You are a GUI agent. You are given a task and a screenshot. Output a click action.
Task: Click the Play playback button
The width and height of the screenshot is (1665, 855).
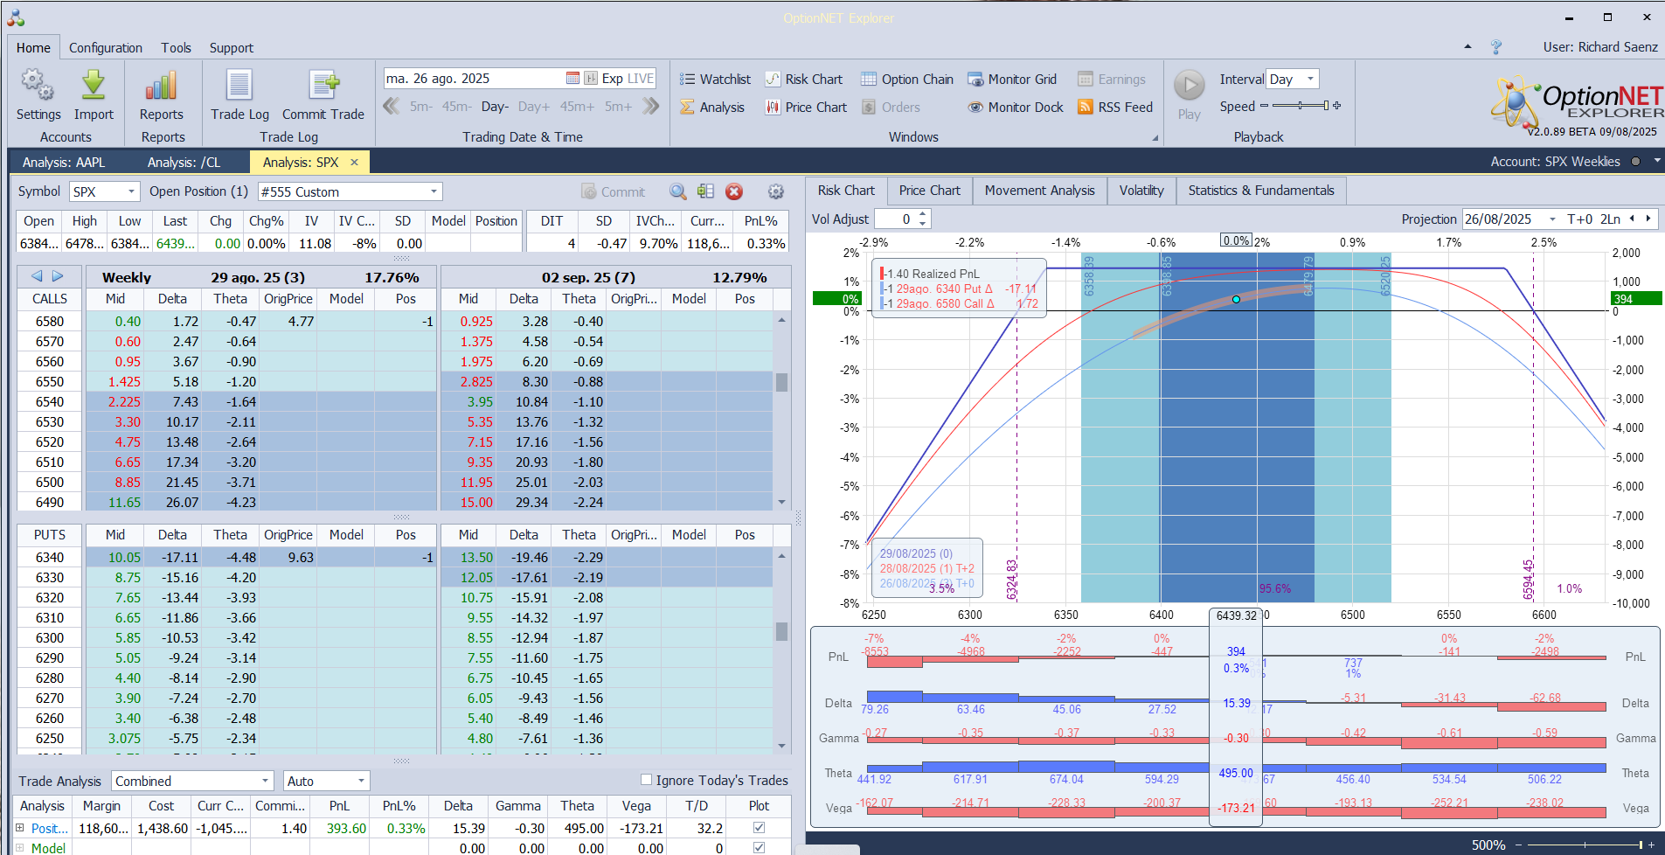pyautogui.click(x=1189, y=94)
